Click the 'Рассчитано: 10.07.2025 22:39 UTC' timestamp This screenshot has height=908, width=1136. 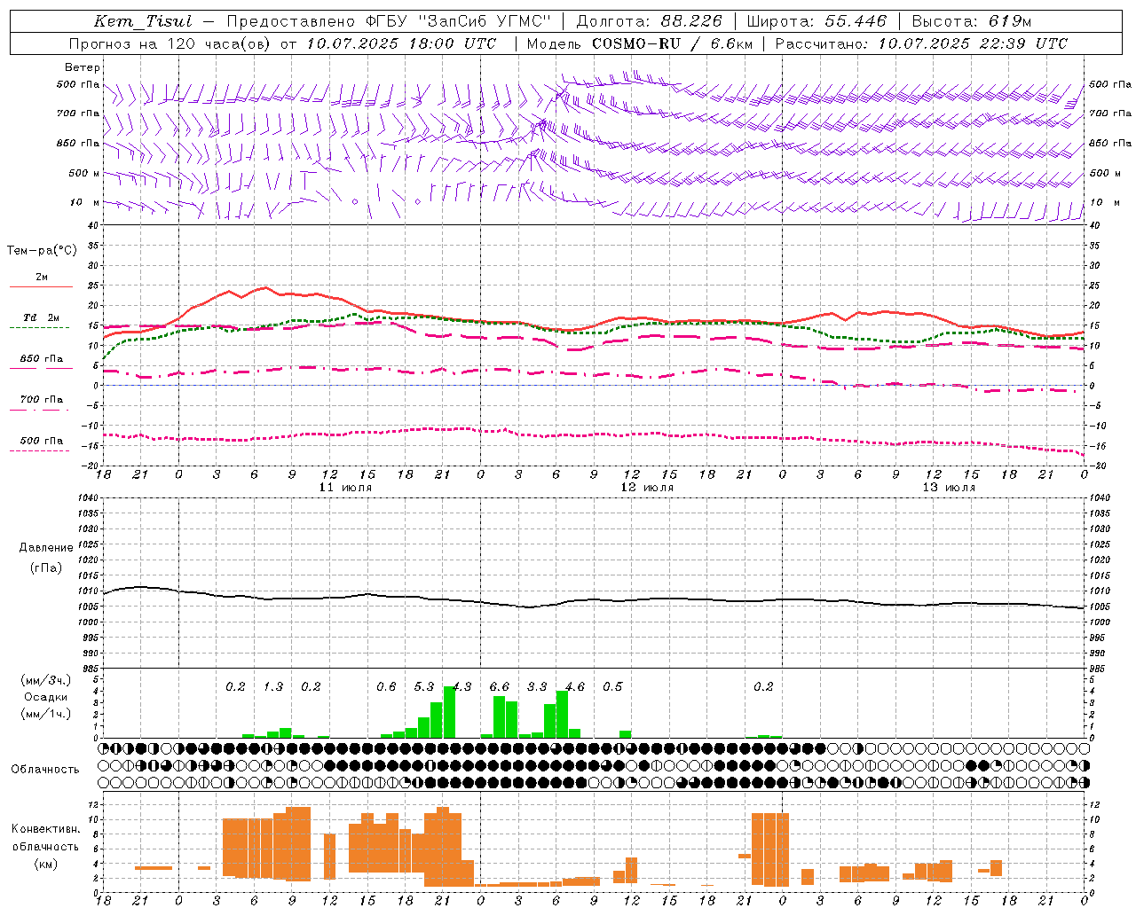click(921, 43)
